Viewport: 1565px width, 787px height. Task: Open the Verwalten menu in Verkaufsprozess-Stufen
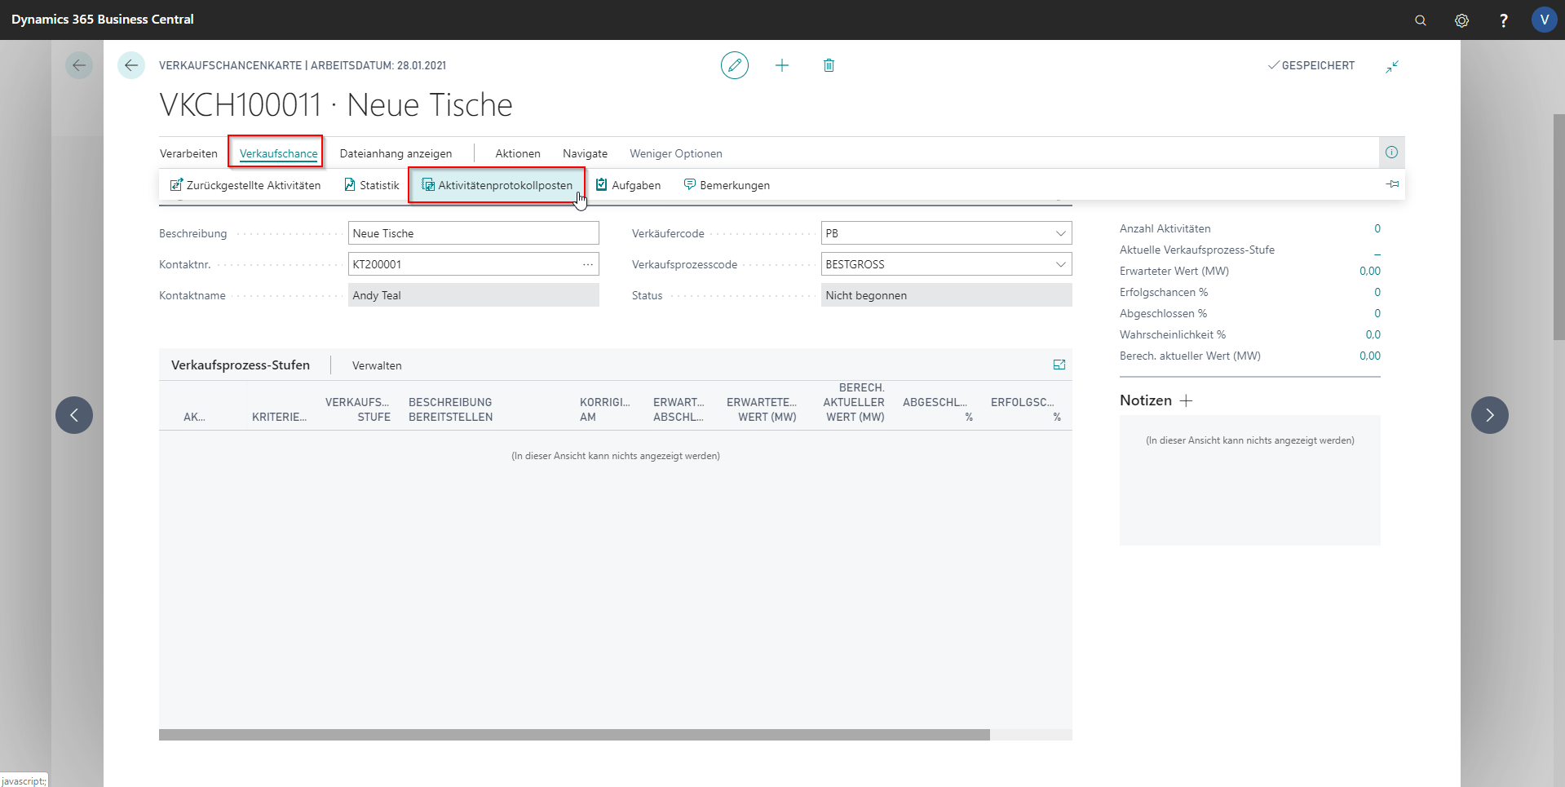(x=377, y=365)
